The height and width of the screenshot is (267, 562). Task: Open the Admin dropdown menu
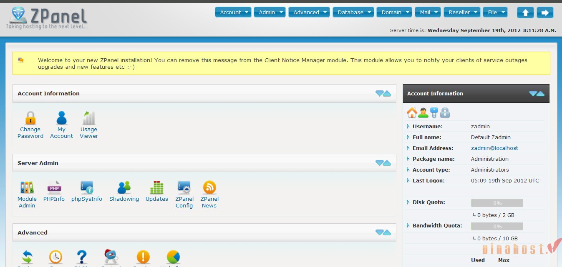[x=270, y=12]
